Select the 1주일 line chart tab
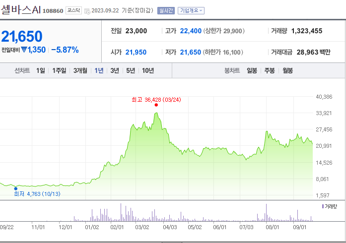The image size is (346, 243). tap(59, 70)
